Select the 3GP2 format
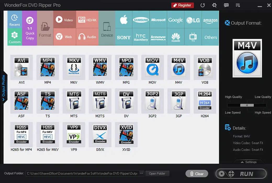Screen dimensions: 272x183 pos(152,101)
